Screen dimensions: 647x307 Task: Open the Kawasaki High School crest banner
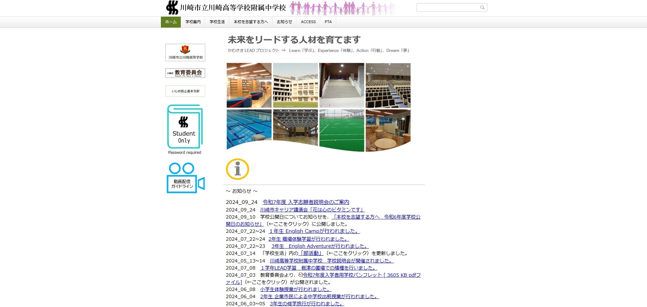[185, 52]
